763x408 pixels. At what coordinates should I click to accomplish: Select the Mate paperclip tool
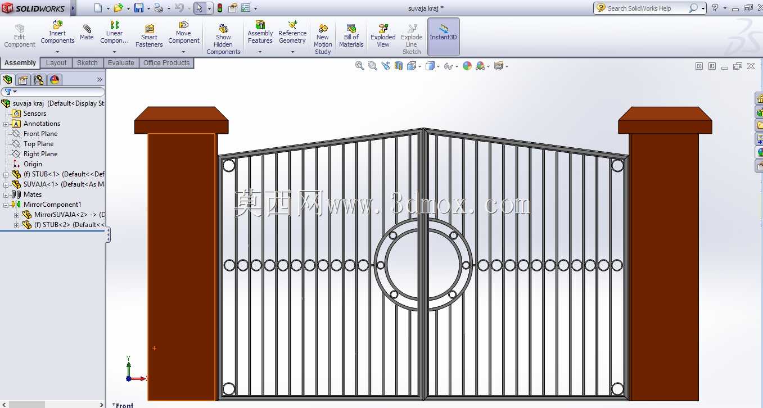(87, 33)
